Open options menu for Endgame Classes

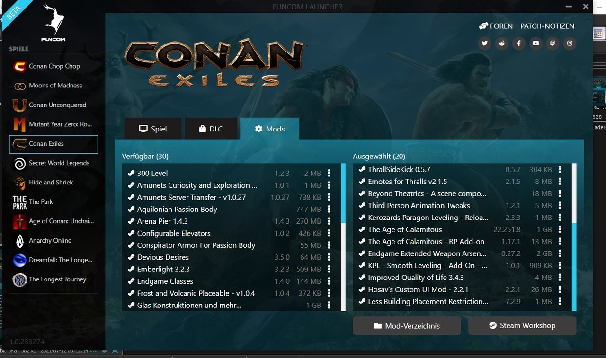pos(329,281)
